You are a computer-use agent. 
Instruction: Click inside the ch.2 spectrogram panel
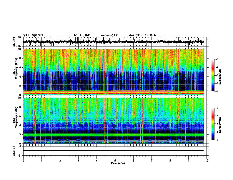tap(113, 121)
